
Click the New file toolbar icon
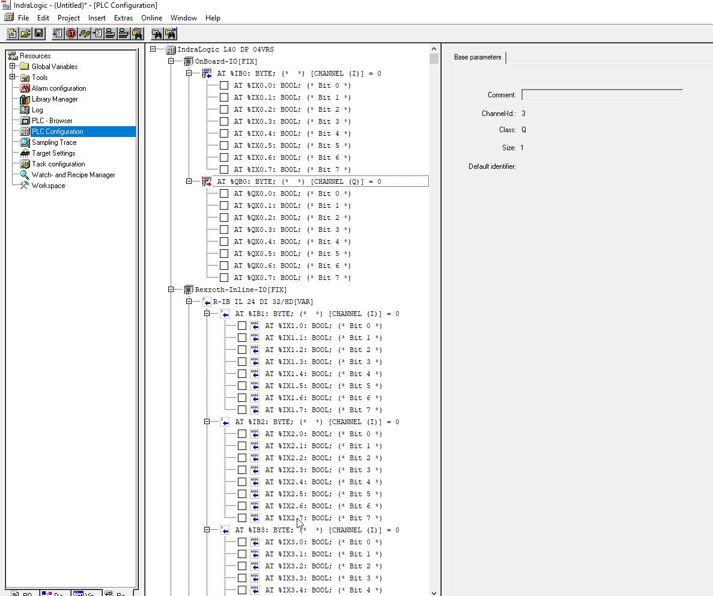click(x=13, y=34)
